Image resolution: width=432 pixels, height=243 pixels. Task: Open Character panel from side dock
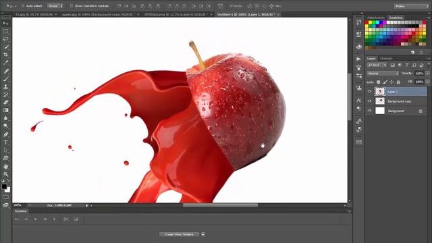pyautogui.click(x=358, y=101)
